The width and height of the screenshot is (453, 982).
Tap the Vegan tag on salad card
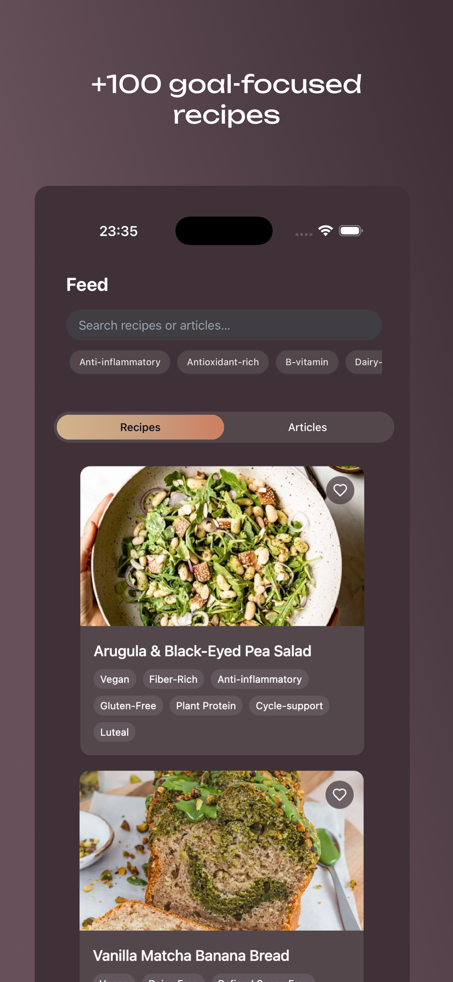coord(115,679)
